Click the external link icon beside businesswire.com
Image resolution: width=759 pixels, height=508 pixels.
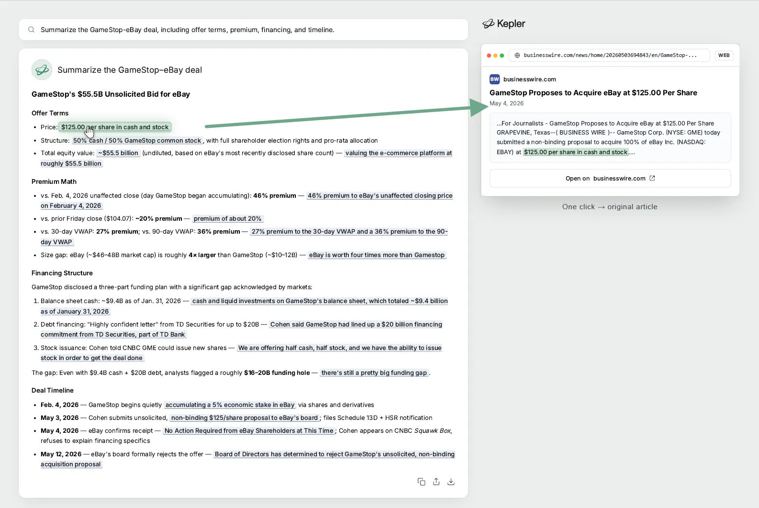tap(652, 178)
